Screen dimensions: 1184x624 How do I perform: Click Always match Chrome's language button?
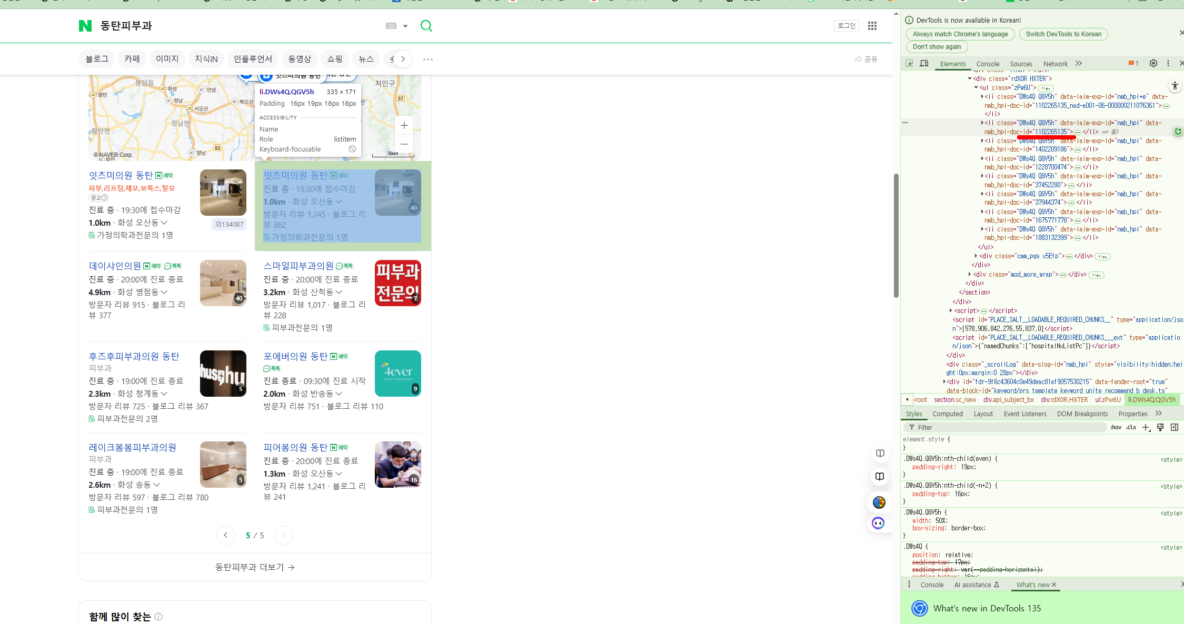pyautogui.click(x=960, y=34)
